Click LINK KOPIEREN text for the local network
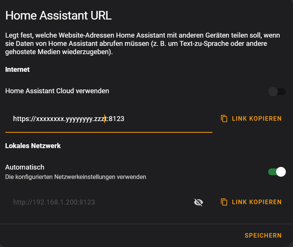 click(256, 202)
